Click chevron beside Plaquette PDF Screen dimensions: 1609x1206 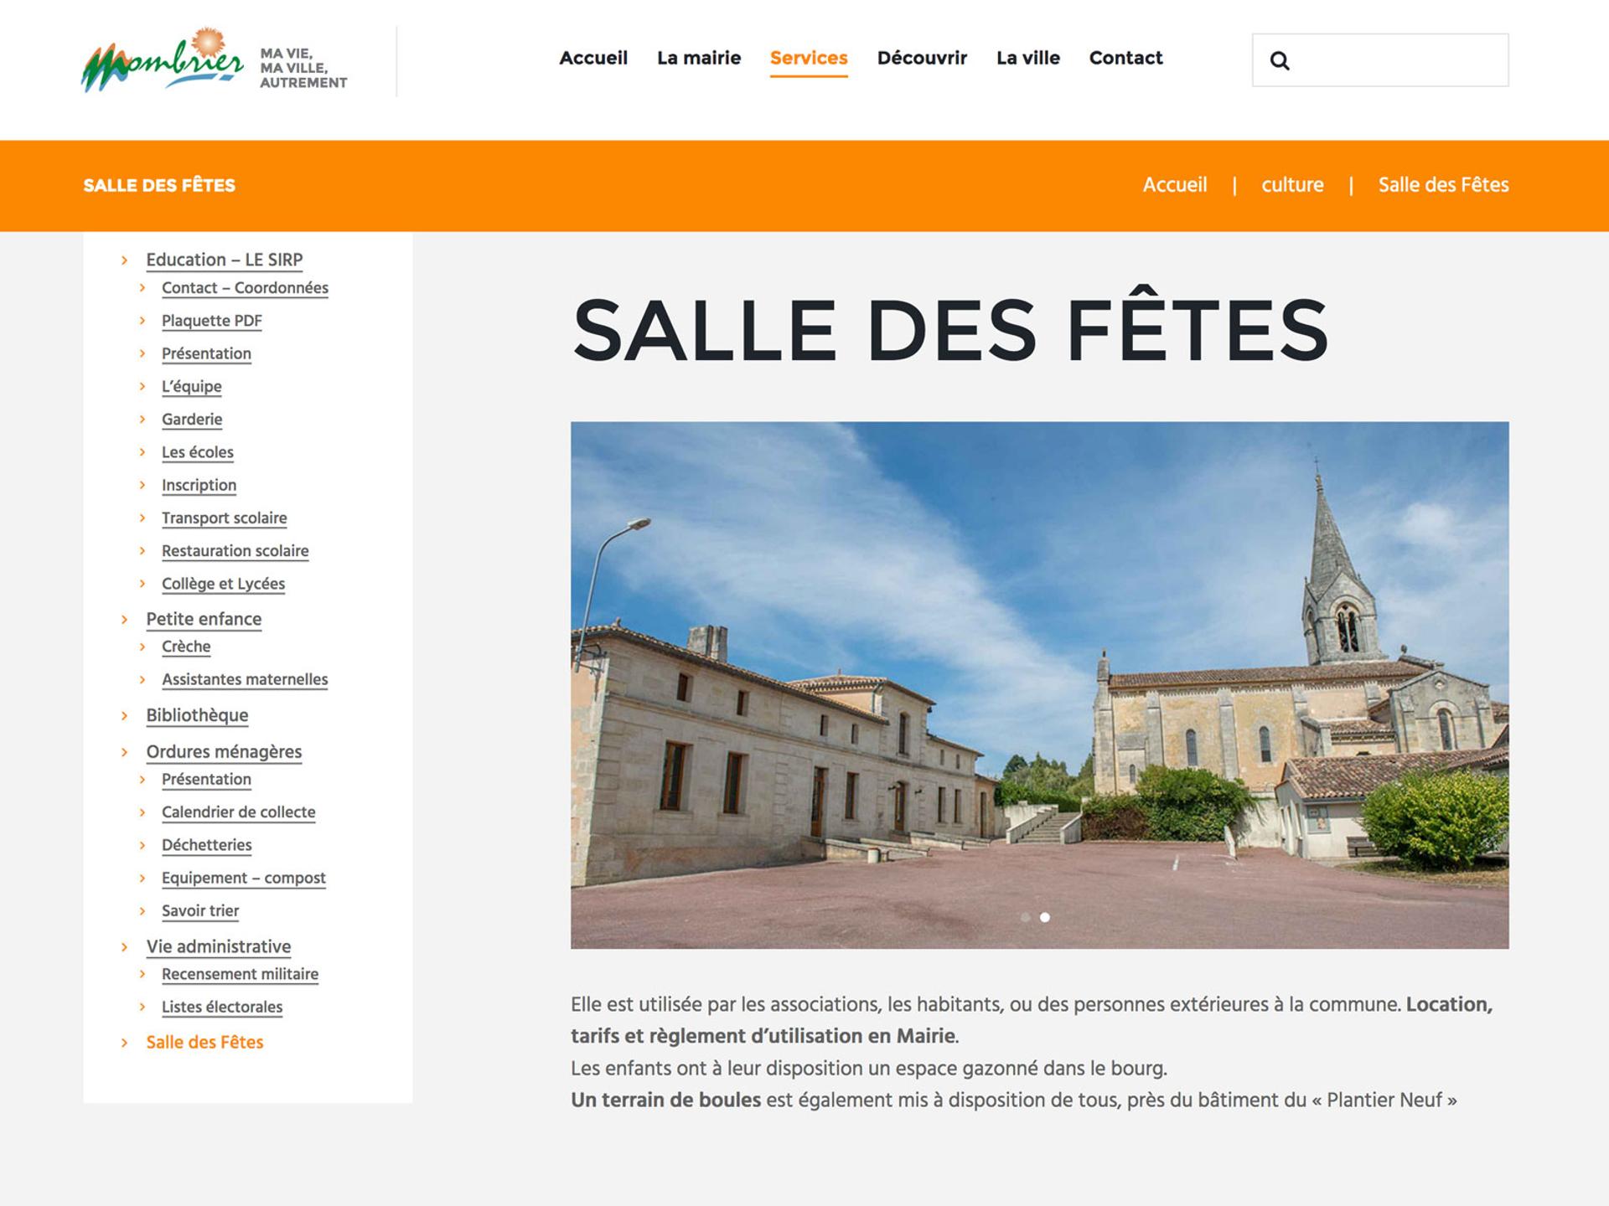pos(142,321)
